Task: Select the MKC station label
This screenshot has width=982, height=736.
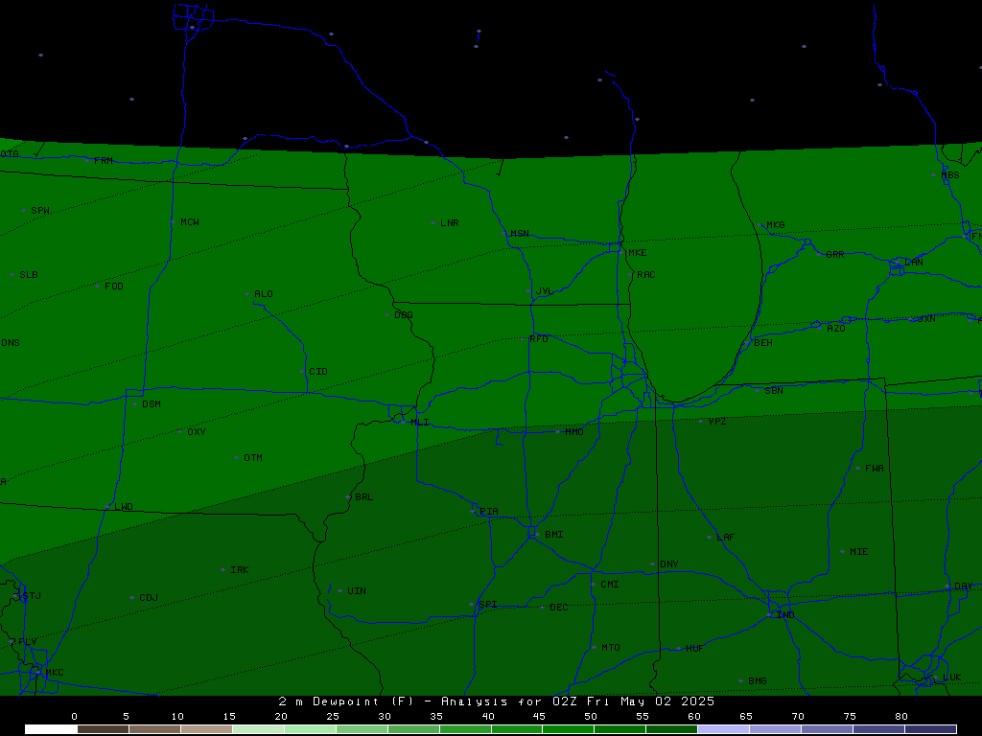Action: coord(55,673)
